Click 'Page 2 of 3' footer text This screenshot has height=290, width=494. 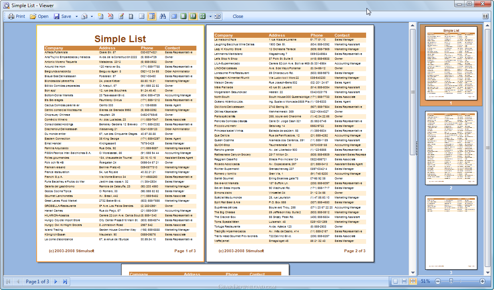[x=355, y=251]
